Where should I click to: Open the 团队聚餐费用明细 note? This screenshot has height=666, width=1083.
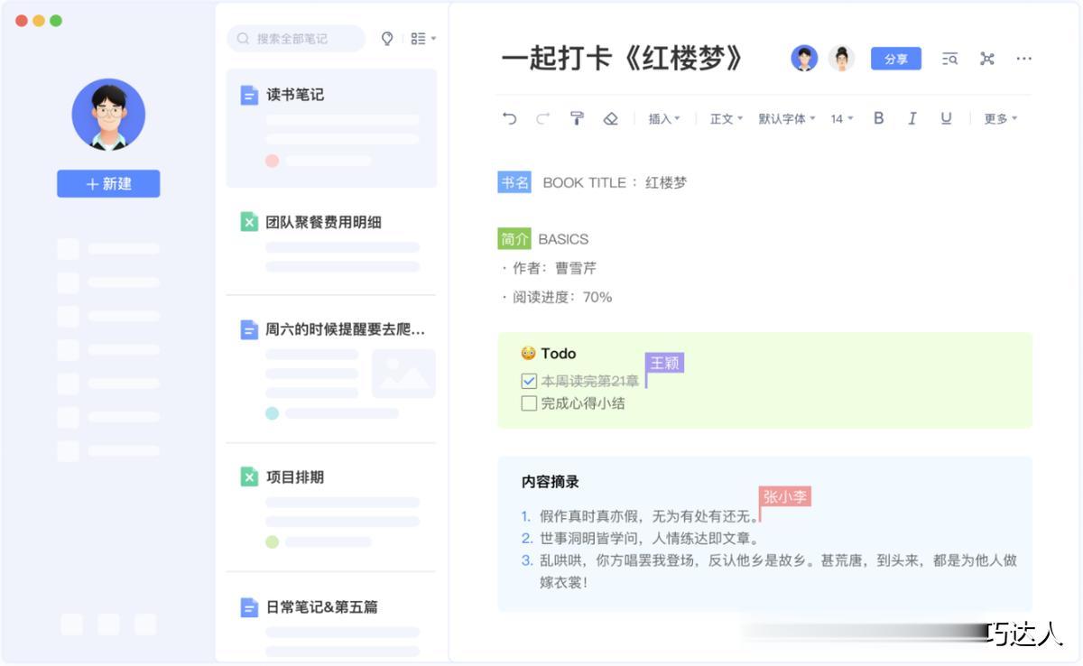[331, 242]
